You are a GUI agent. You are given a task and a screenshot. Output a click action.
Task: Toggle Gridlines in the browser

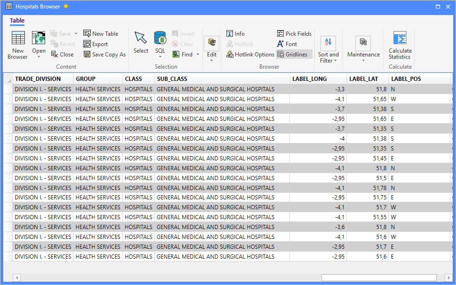pyautogui.click(x=294, y=54)
